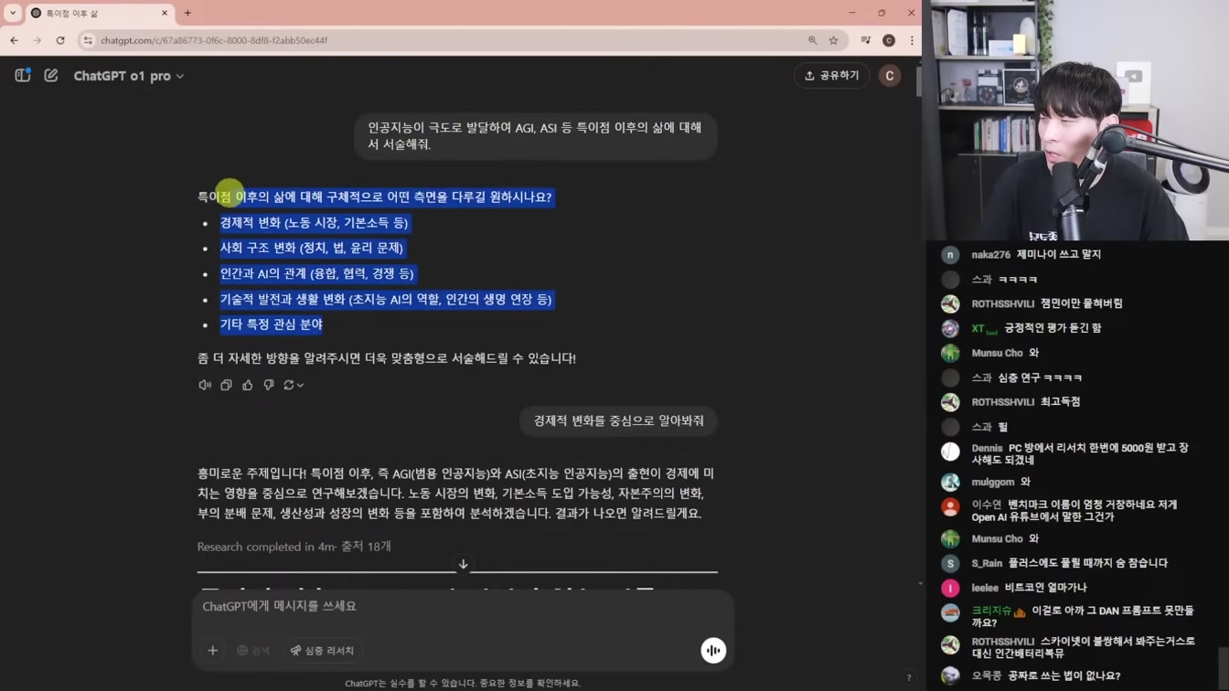1229x691 pixels.
Task: Open the ChatGPT profile avatar C menu
Action: tap(889, 76)
